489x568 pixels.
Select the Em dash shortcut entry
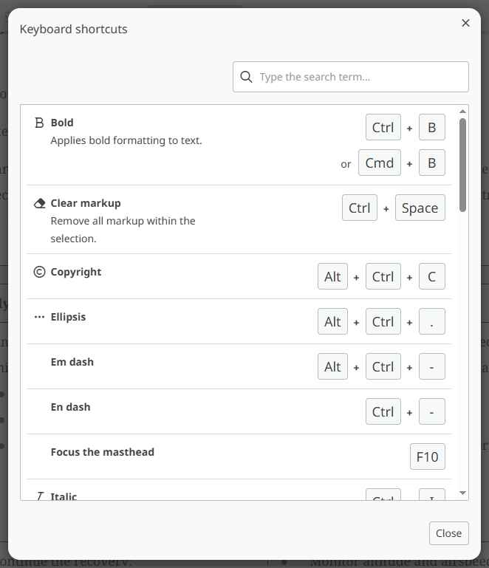(72, 362)
